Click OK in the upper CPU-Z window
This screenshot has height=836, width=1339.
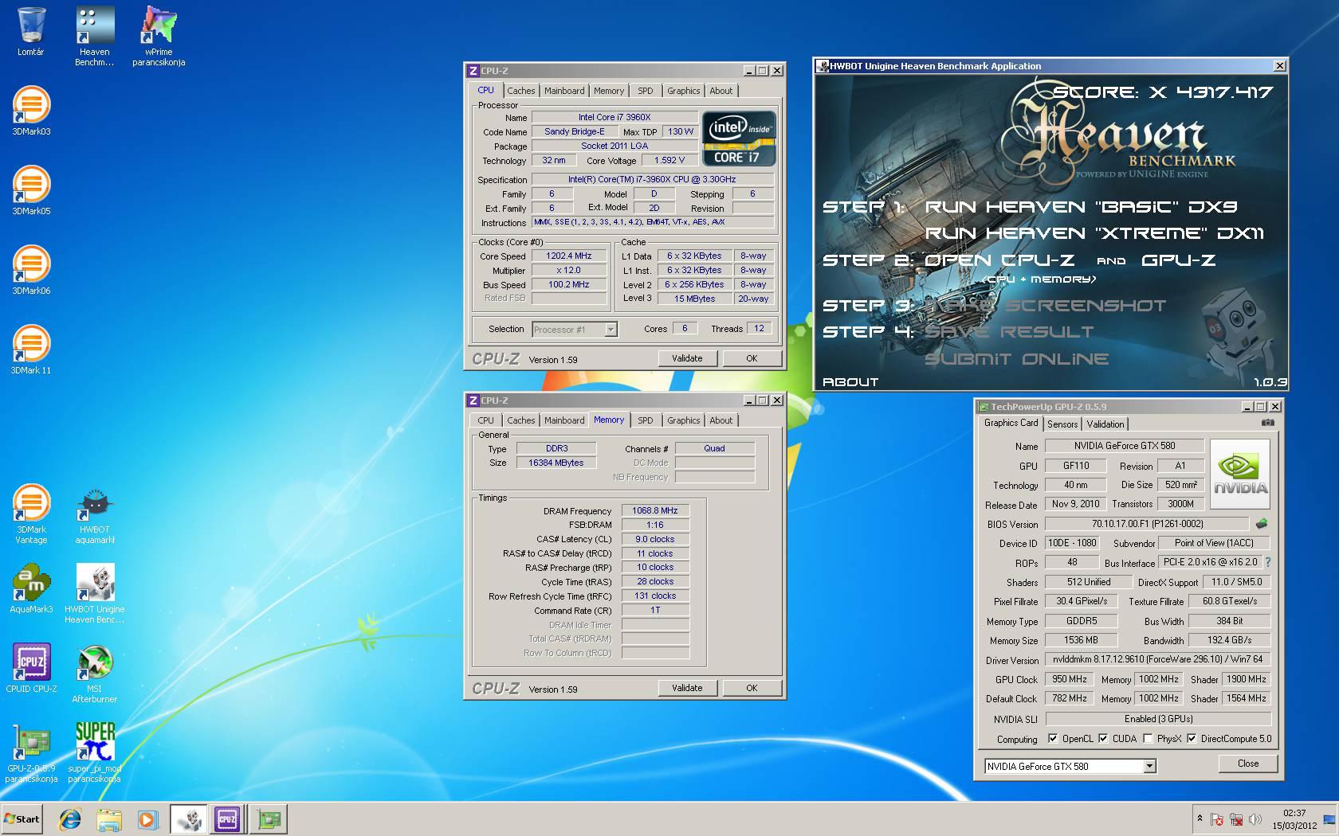pyautogui.click(x=752, y=358)
